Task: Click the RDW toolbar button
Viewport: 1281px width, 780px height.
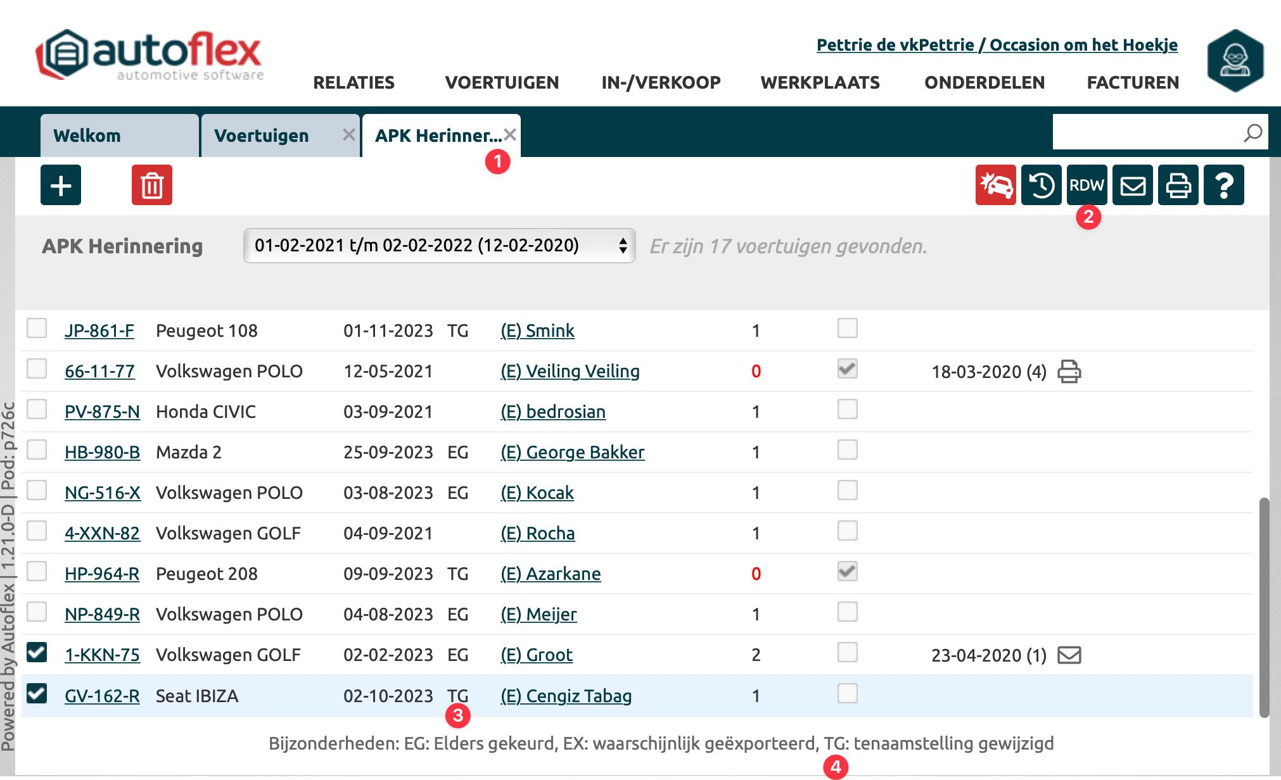Action: pos(1087,185)
